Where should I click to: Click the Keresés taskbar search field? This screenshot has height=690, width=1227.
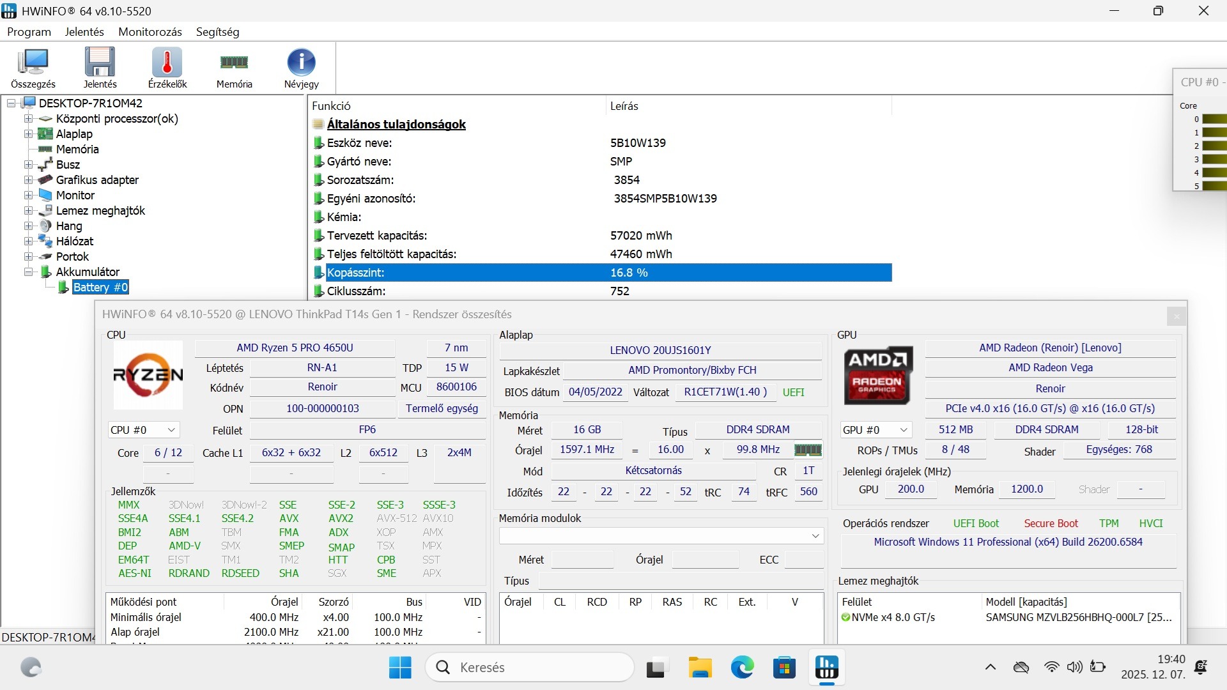click(529, 668)
